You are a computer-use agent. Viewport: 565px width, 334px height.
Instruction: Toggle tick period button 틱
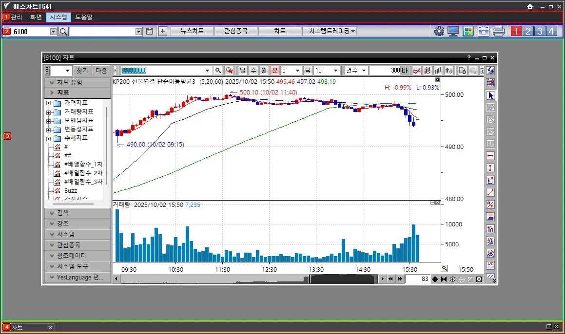coord(308,71)
